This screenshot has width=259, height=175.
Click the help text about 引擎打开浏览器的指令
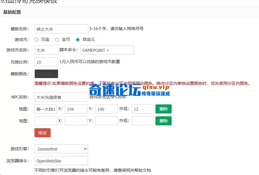[x=93, y=170]
